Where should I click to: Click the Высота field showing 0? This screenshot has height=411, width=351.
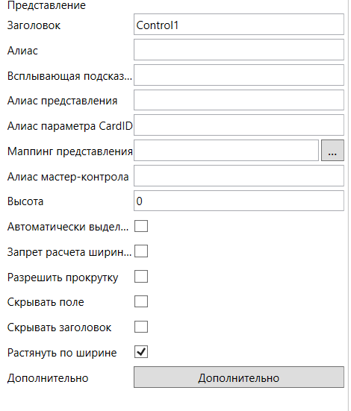tap(239, 201)
